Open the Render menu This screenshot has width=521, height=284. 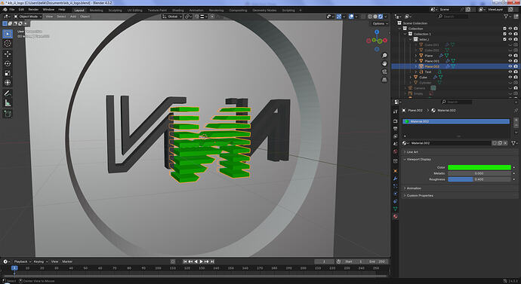point(33,10)
